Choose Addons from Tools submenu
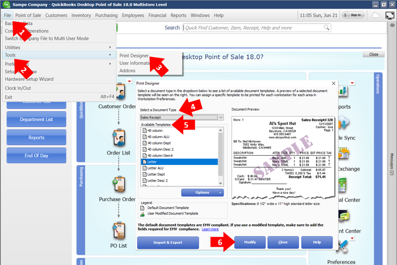The image size is (397, 265). (x=127, y=71)
